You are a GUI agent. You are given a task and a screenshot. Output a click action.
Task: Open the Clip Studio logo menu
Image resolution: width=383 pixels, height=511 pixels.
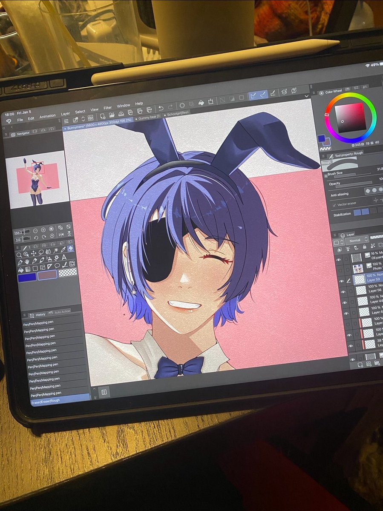9,121
